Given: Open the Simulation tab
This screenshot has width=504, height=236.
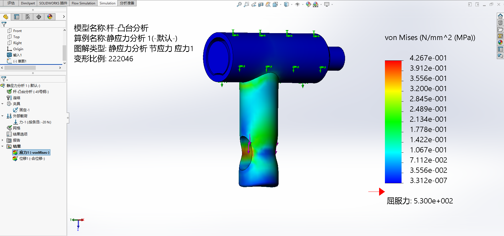Looking at the screenshot, I should (x=107, y=3).
